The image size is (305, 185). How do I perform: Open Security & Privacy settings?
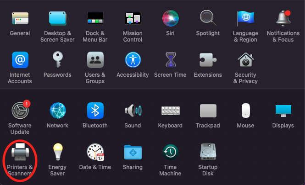click(246, 60)
